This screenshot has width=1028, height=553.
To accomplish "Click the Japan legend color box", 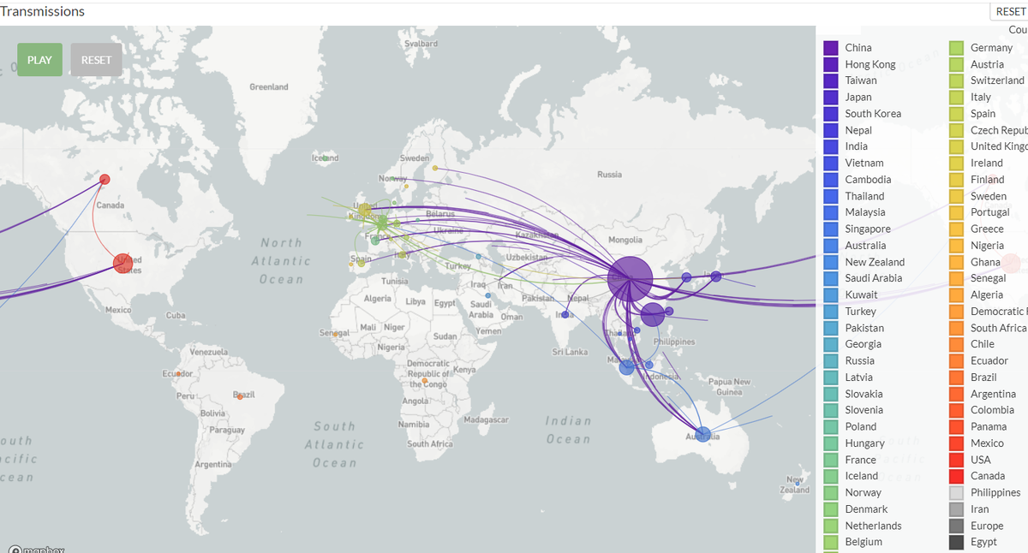I will [830, 98].
